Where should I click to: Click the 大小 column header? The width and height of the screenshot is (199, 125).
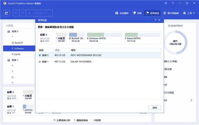pos(62,50)
